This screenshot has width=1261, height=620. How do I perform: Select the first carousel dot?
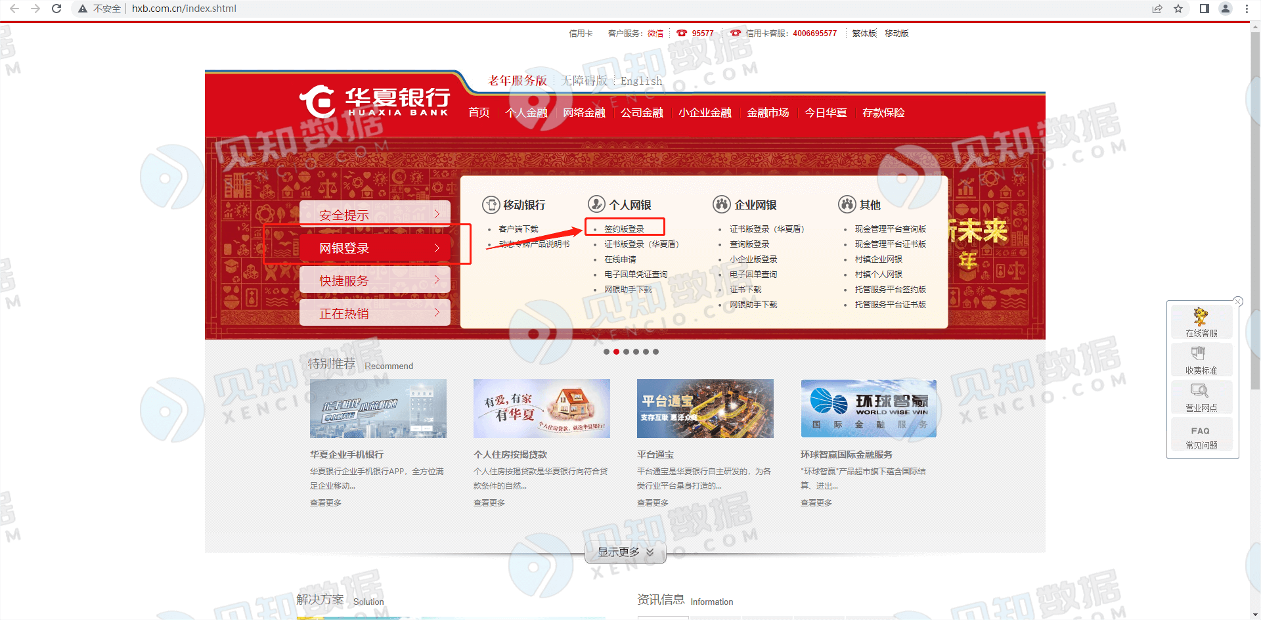coord(606,352)
